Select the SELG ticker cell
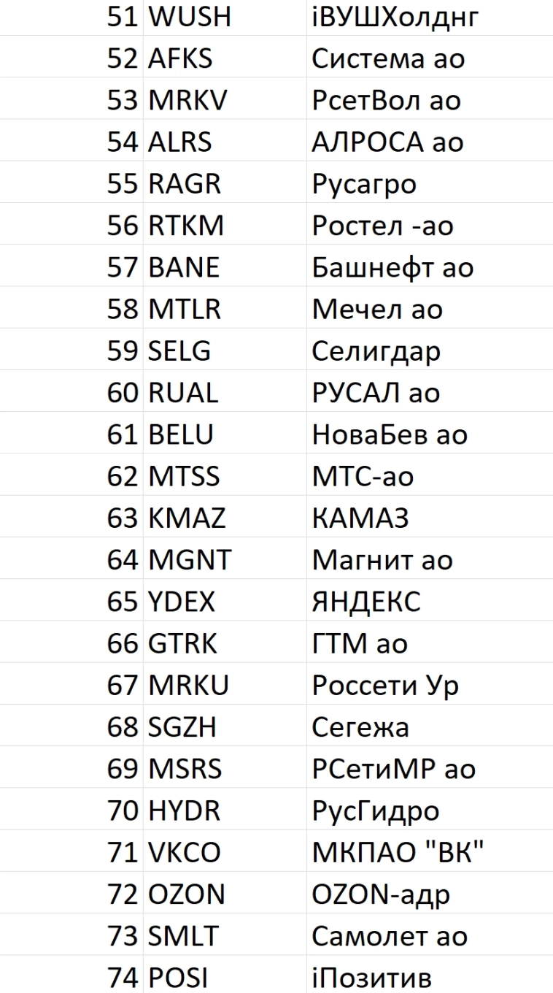The image size is (553, 993). pos(180,351)
